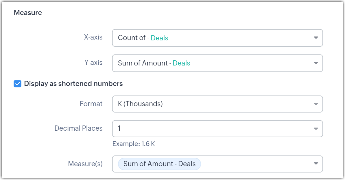Image resolution: width=345 pixels, height=180 pixels.
Task: Click the X-axis dropdown arrow
Action: click(316, 38)
